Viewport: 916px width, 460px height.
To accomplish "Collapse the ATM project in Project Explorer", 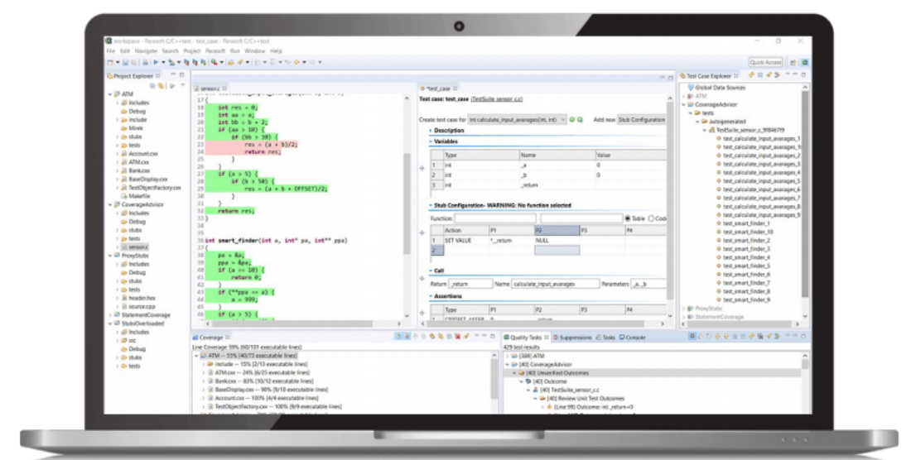I will (110, 94).
